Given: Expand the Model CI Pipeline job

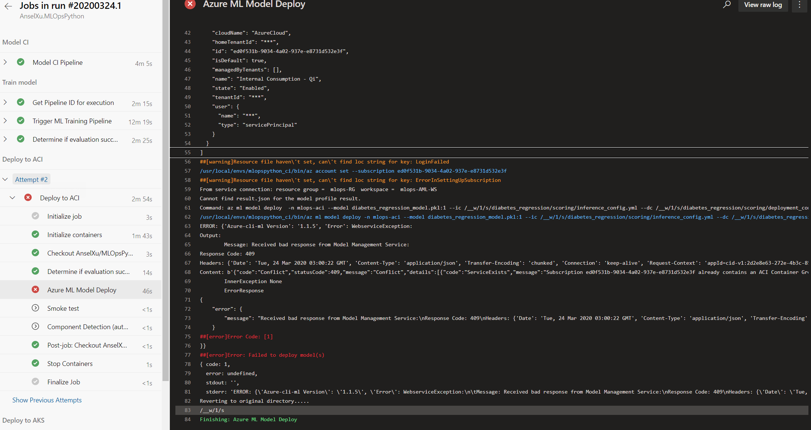Looking at the screenshot, I should pyautogui.click(x=5, y=62).
